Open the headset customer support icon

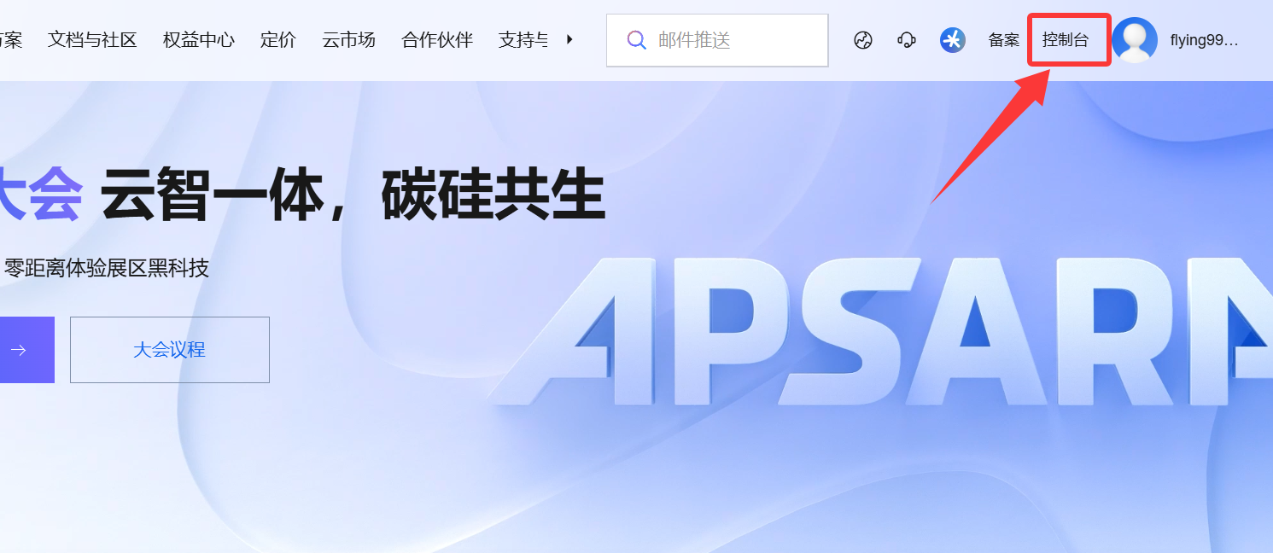pos(907,40)
